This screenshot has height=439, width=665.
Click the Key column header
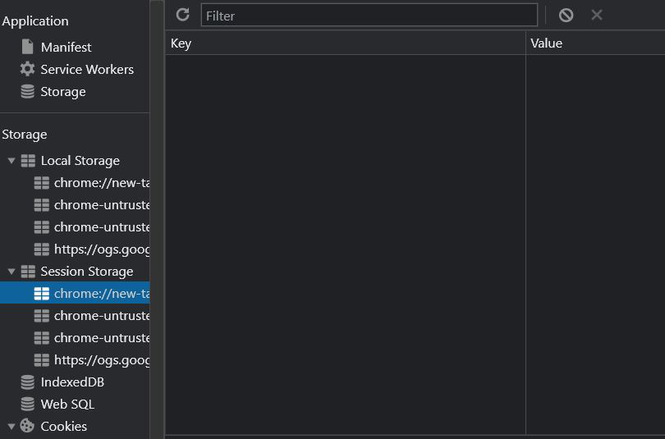coord(345,43)
